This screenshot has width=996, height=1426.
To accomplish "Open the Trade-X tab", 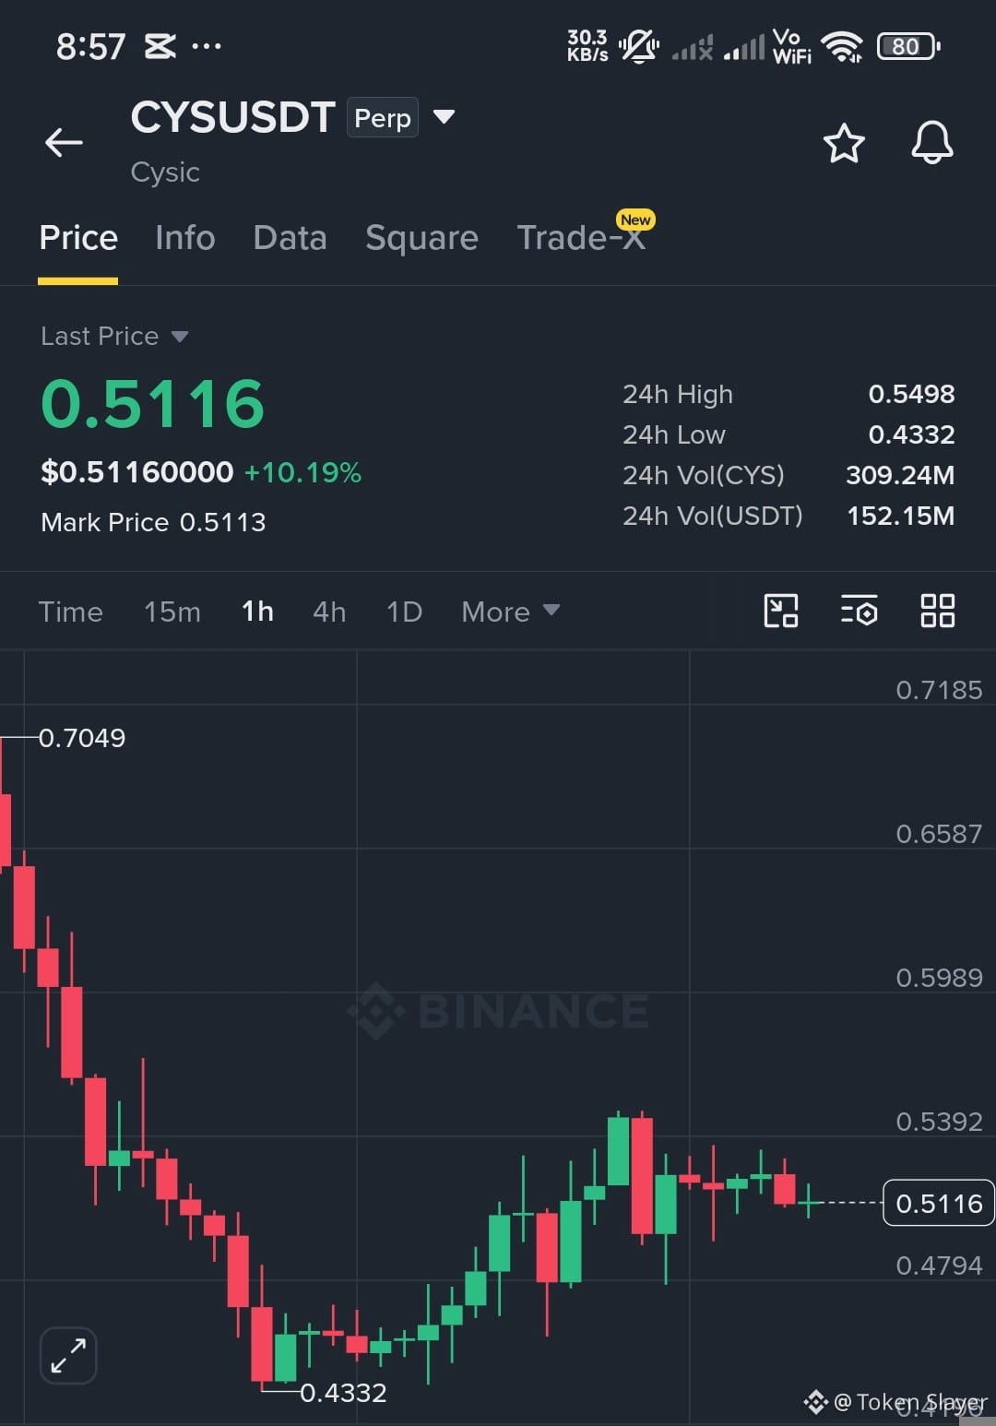I will 581,238.
